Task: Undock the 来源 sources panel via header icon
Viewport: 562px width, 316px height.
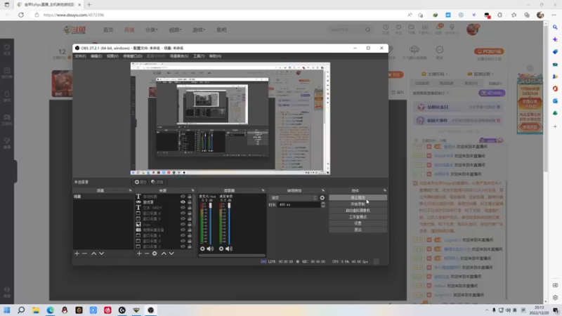Action: 192,190
